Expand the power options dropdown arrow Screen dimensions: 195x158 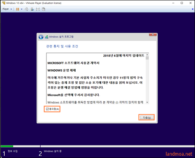[x=21, y=9]
